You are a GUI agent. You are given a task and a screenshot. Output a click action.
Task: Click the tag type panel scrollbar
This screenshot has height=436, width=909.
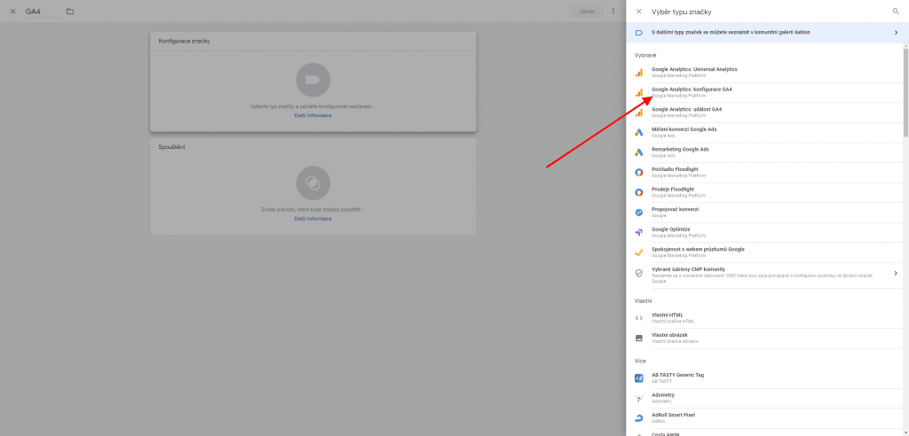coord(905,93)
